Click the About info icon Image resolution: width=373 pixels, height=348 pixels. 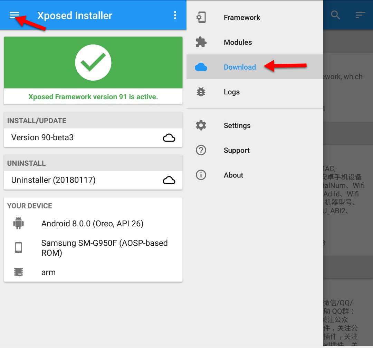tap(201, 175)
